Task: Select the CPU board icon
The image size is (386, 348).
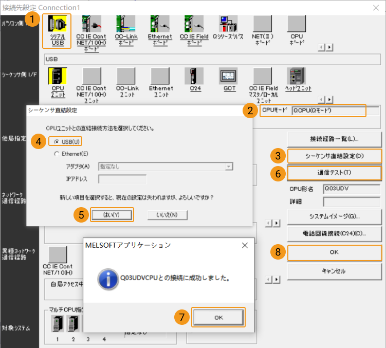Action: point(297,24)
